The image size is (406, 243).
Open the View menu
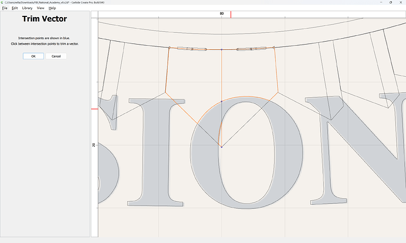tap(41, 8)
